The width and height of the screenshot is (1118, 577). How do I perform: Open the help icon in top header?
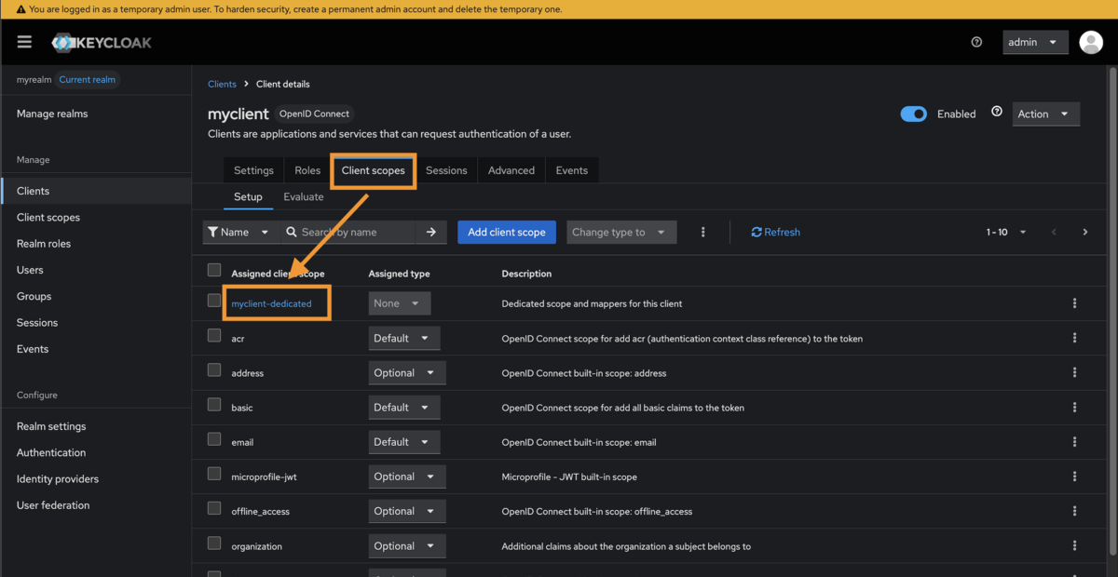tap(976, 42)
